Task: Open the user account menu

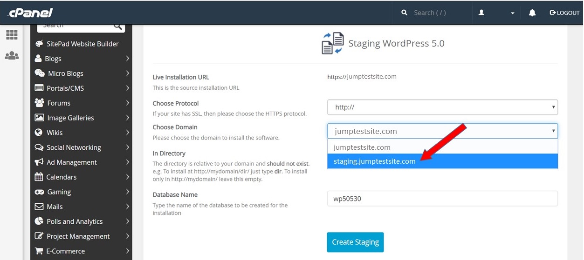Action: click(x=496, y=13)
